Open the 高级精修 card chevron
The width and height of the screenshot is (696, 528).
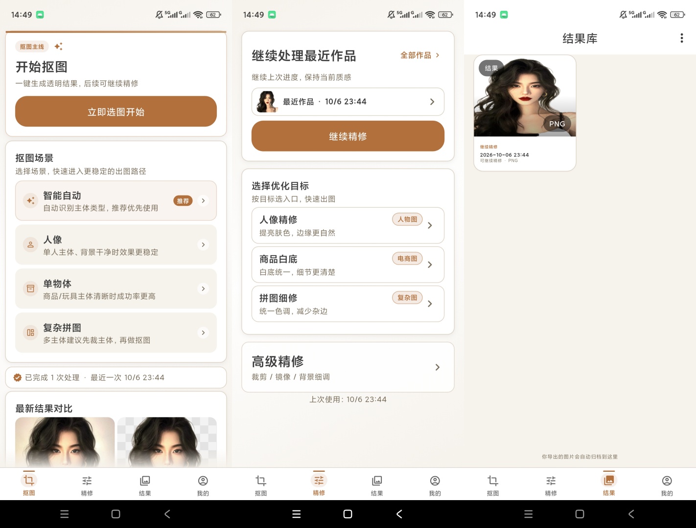(x=438, y=367)
